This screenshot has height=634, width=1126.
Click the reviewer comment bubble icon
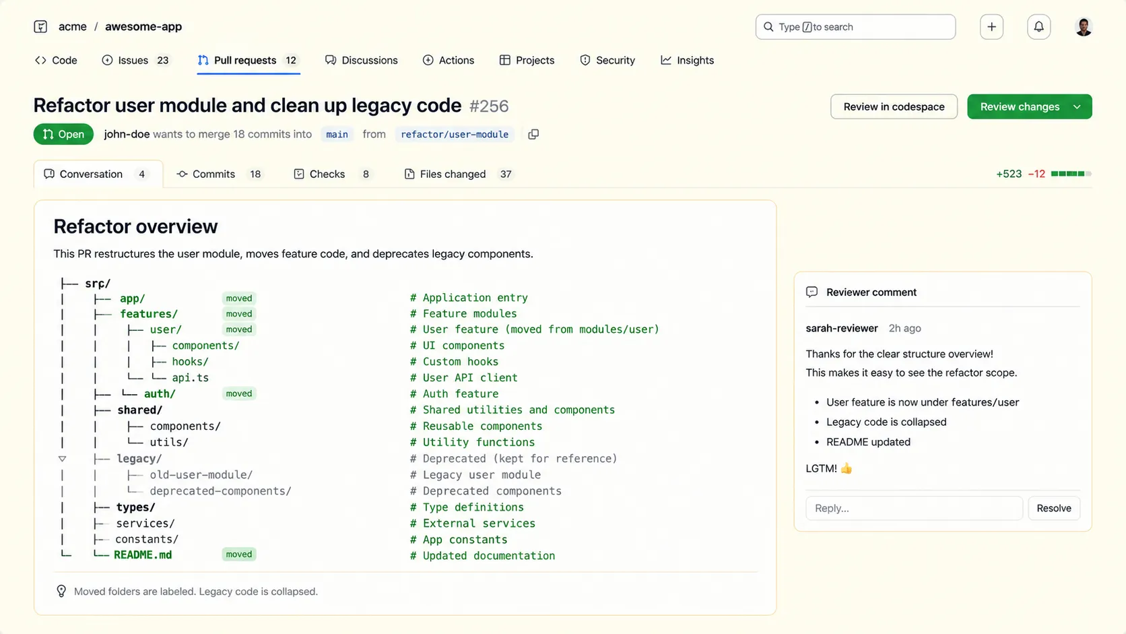[812, 292]
